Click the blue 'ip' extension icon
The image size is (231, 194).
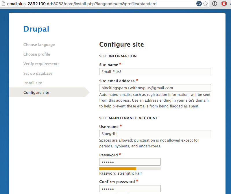[x=199, y=4]
